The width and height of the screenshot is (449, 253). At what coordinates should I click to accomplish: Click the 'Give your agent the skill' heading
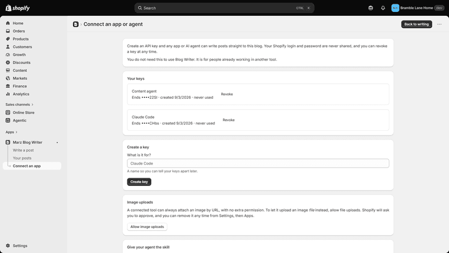148,247
